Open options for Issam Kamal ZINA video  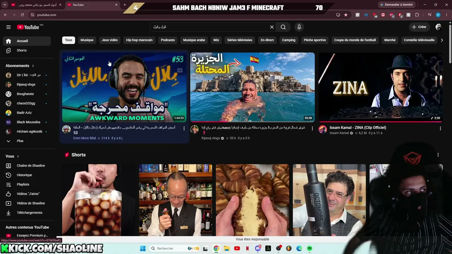pyautogui.click(x=440, y=129)
